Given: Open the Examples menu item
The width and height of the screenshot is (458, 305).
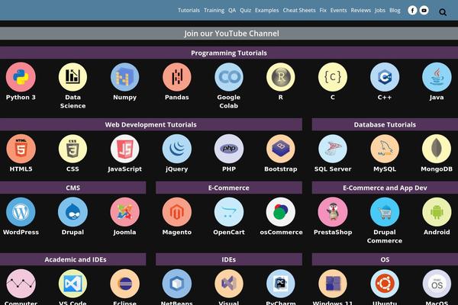Looking at the screenshot, I should (x=267, y=10).
